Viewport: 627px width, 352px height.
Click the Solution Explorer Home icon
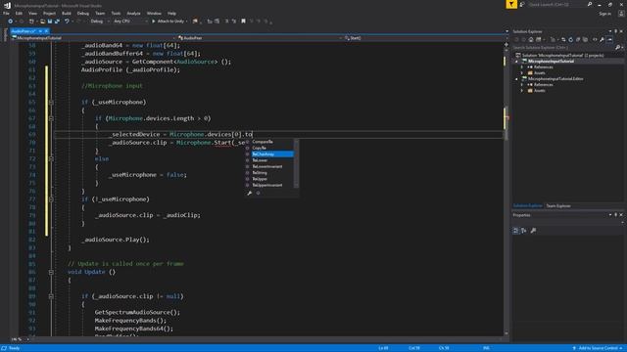click(x=531, y=39)
